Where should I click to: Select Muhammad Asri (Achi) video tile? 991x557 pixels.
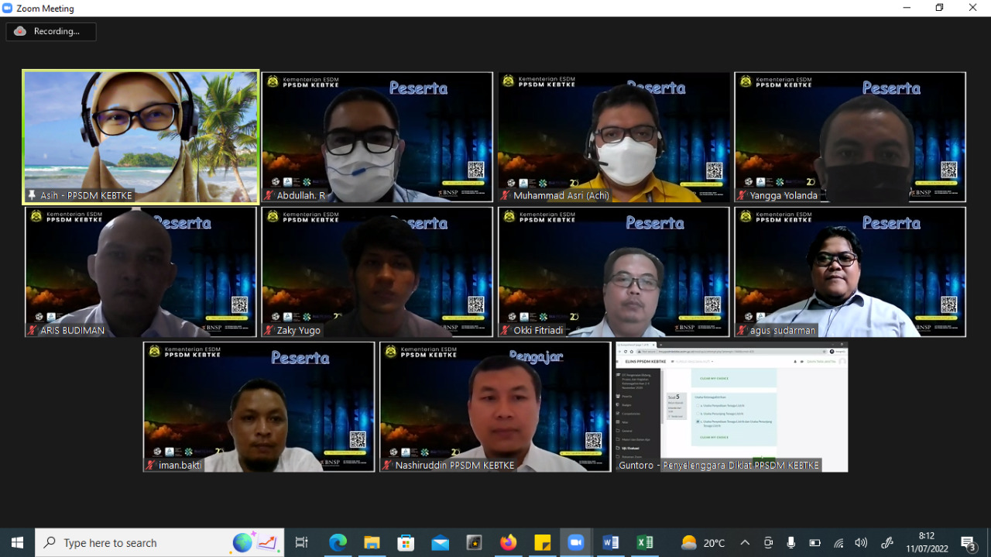614,137
